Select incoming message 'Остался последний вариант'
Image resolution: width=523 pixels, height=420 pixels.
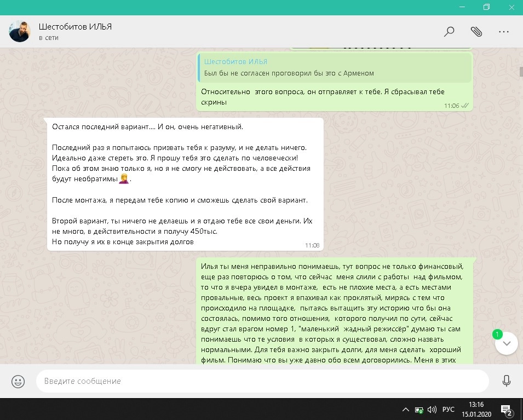tap(185, 184)
